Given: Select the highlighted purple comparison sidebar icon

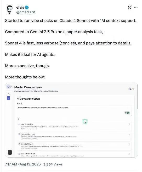Looking at the screenshot, I should pyautogui.click(x=8, y=98).
